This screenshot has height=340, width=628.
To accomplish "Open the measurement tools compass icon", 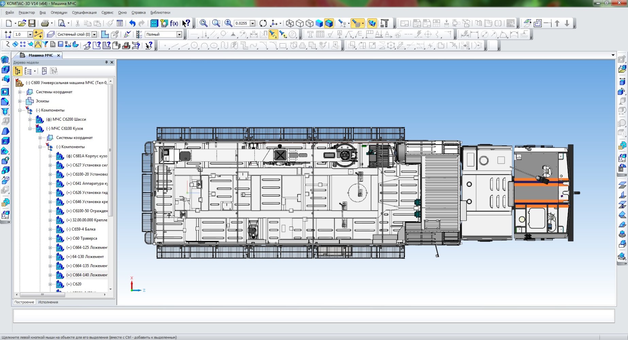I will click(38, 45).
